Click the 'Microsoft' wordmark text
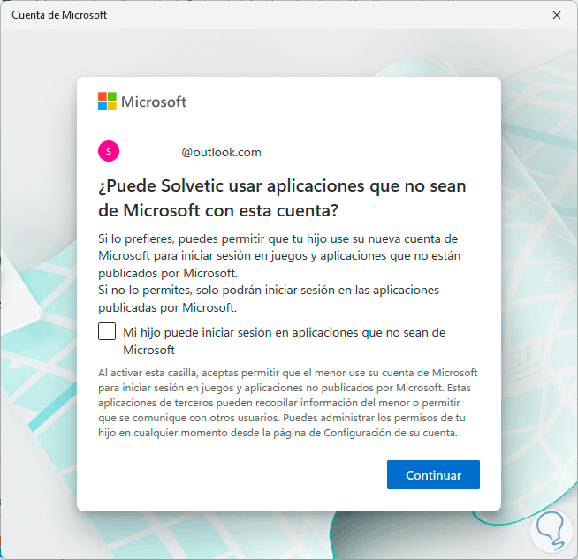The width and height of the screenshot is (578, 560). point(154,102)
